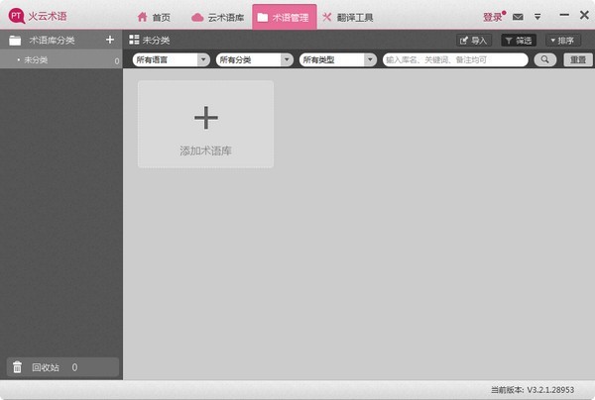Open the mail envelope icon

coord(518,17)
